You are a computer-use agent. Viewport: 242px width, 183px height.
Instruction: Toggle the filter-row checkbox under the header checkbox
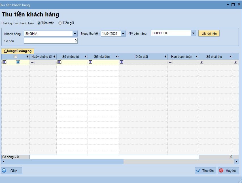pos(18,62)
